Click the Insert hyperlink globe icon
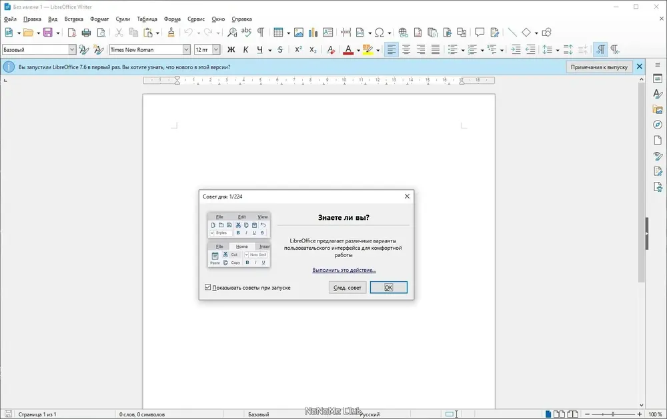The height and width of the screenshot is (419, 667). 404,32
